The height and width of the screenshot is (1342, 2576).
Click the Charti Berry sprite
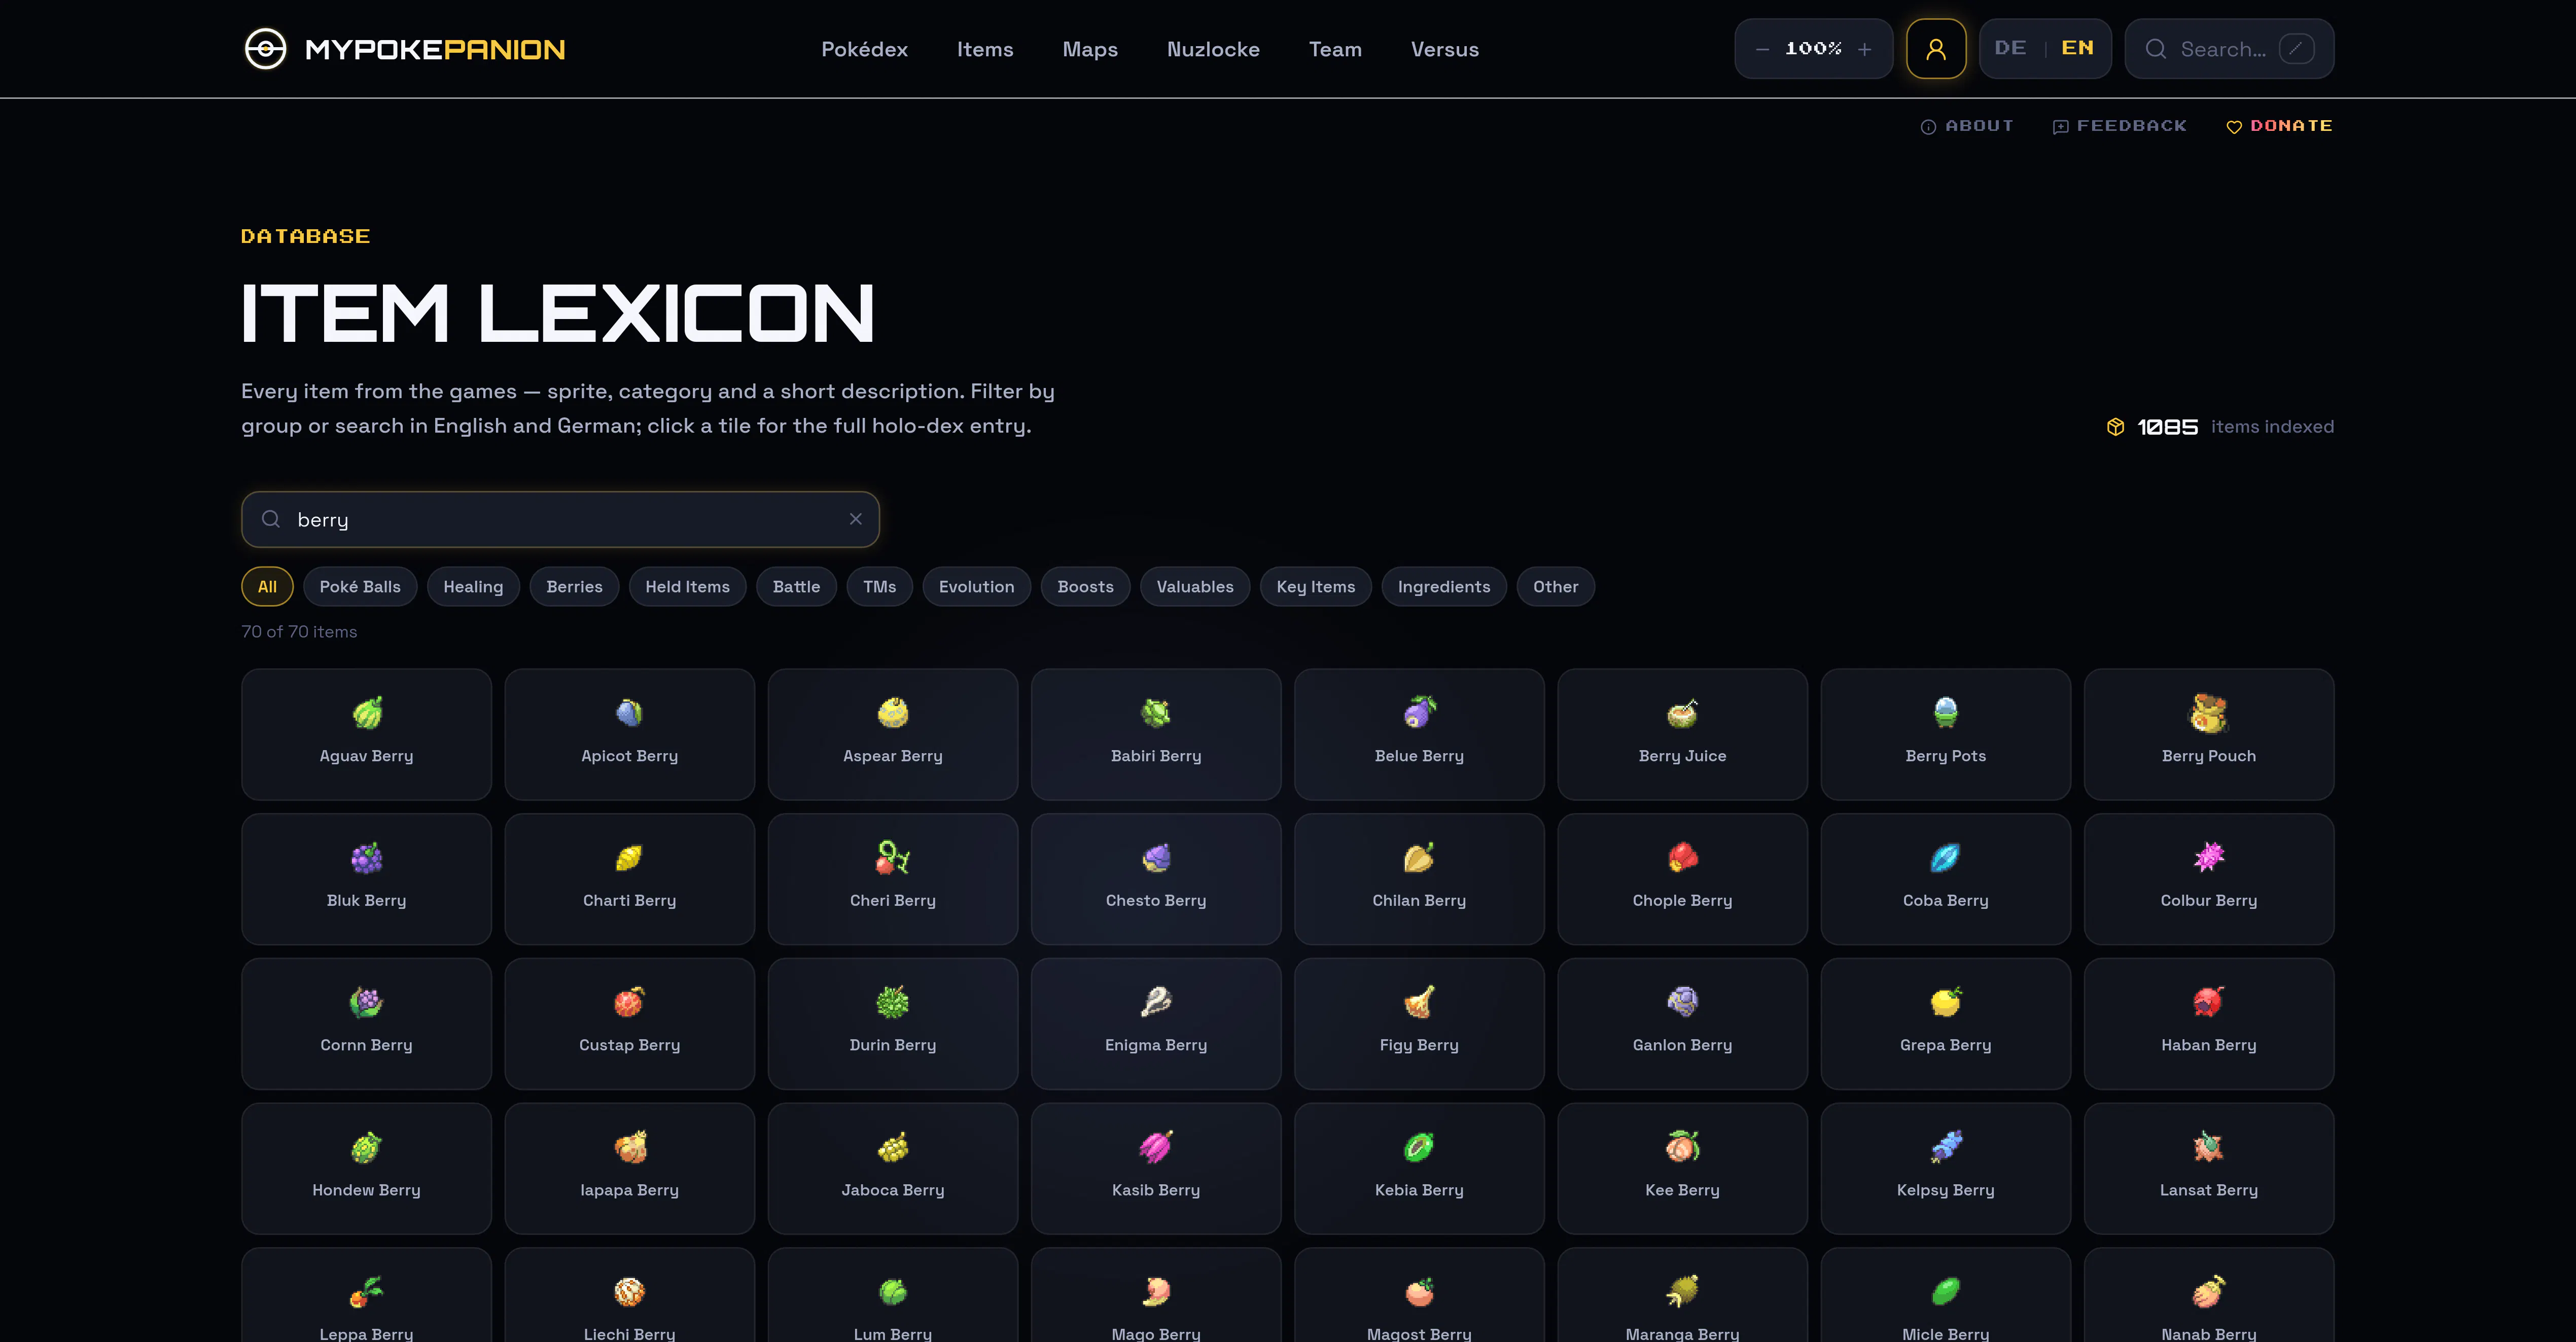[630, 858]
